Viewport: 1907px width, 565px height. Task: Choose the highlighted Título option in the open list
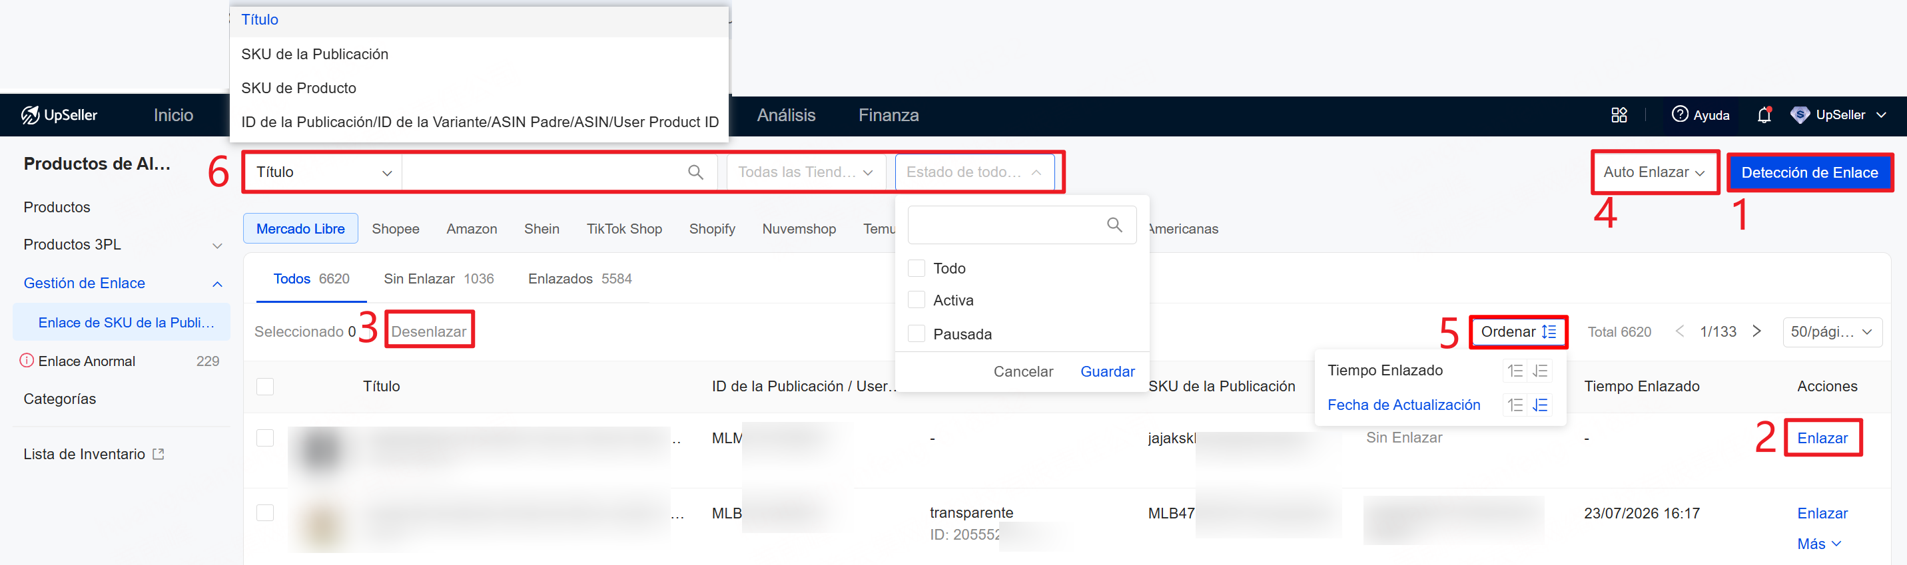[x=480, y=20]
